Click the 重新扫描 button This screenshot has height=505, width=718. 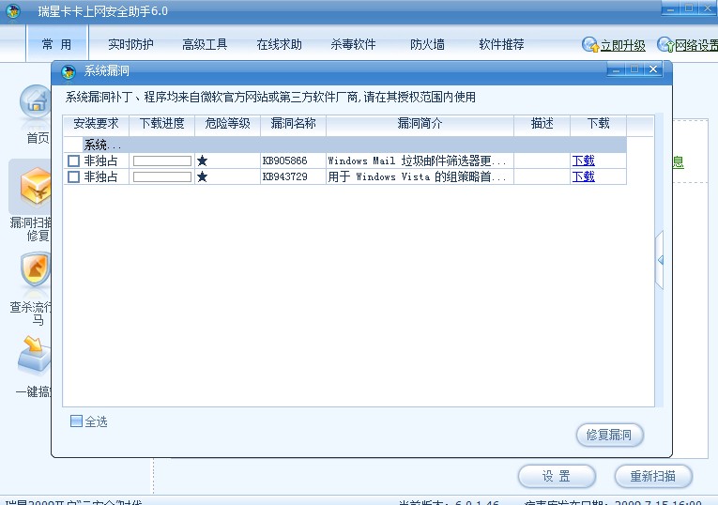653,476
